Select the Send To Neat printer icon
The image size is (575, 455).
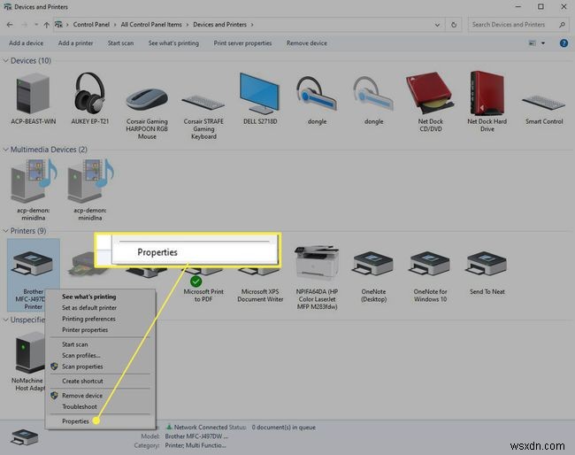[x=487, y=264]
